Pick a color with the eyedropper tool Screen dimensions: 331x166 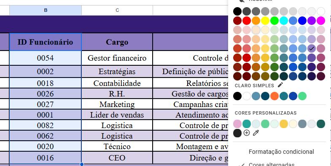256,133
